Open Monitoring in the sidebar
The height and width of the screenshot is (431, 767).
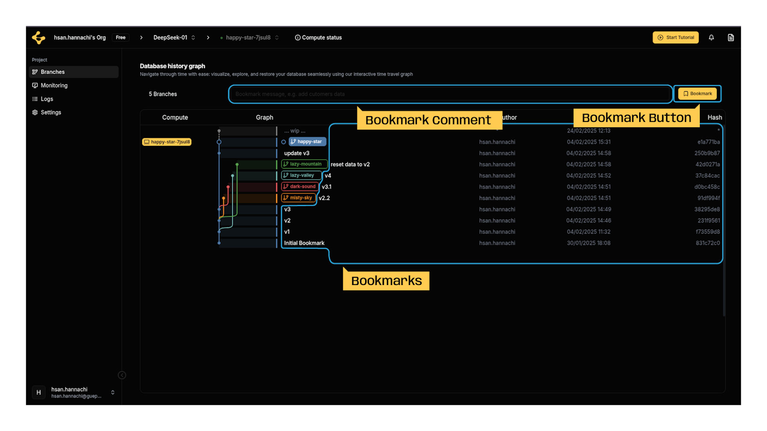click(74, 85)
